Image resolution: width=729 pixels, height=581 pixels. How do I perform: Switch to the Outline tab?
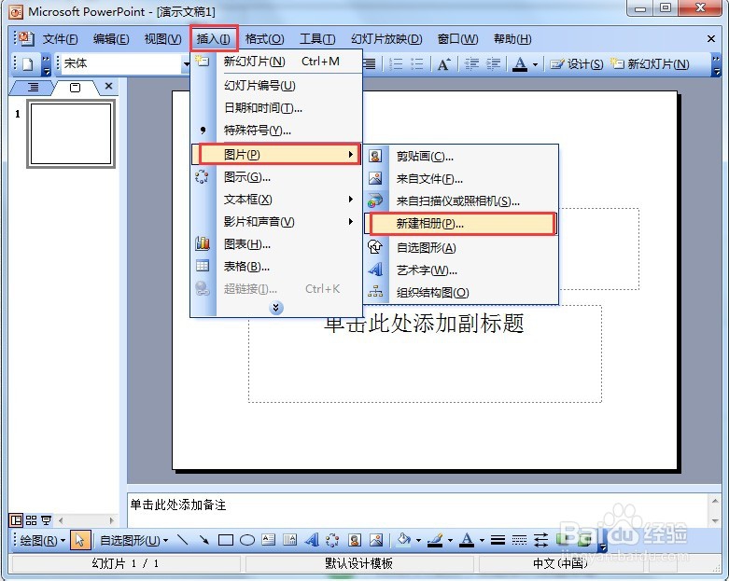[x=33, y=87]
